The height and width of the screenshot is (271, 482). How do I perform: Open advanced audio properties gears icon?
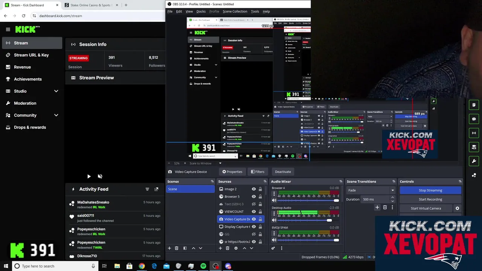coord(273,248)
